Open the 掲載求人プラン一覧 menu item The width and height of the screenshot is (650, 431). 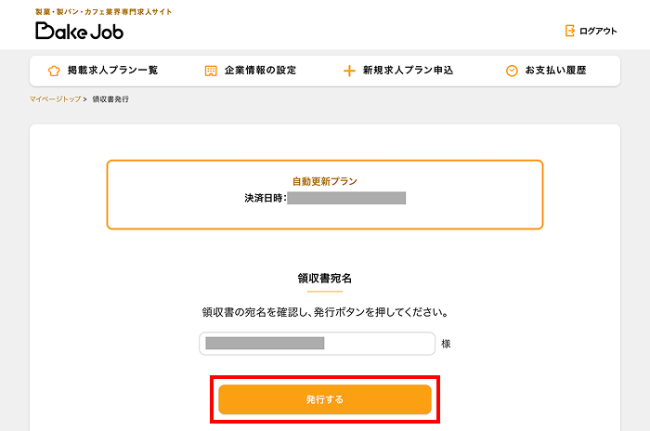[x=112, y=71]
